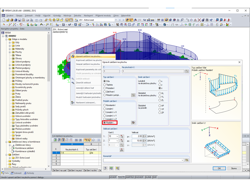Open node 2 dropdown showing 7
This screenshot has width=250, height=187.
click(117, 141)
